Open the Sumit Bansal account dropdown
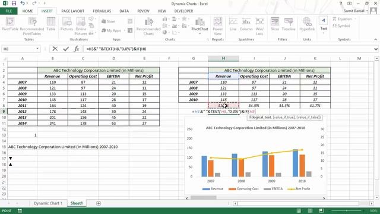 coord(367,11)
